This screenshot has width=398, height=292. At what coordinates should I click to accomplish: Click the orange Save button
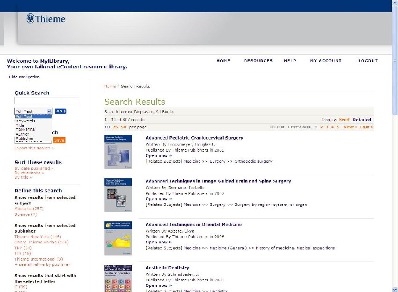(x=59, y=140)
